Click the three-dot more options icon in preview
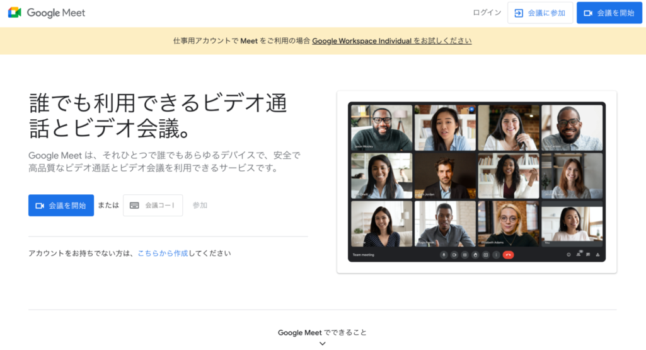The height and width of the screenshot is (350, 646). 496,255
